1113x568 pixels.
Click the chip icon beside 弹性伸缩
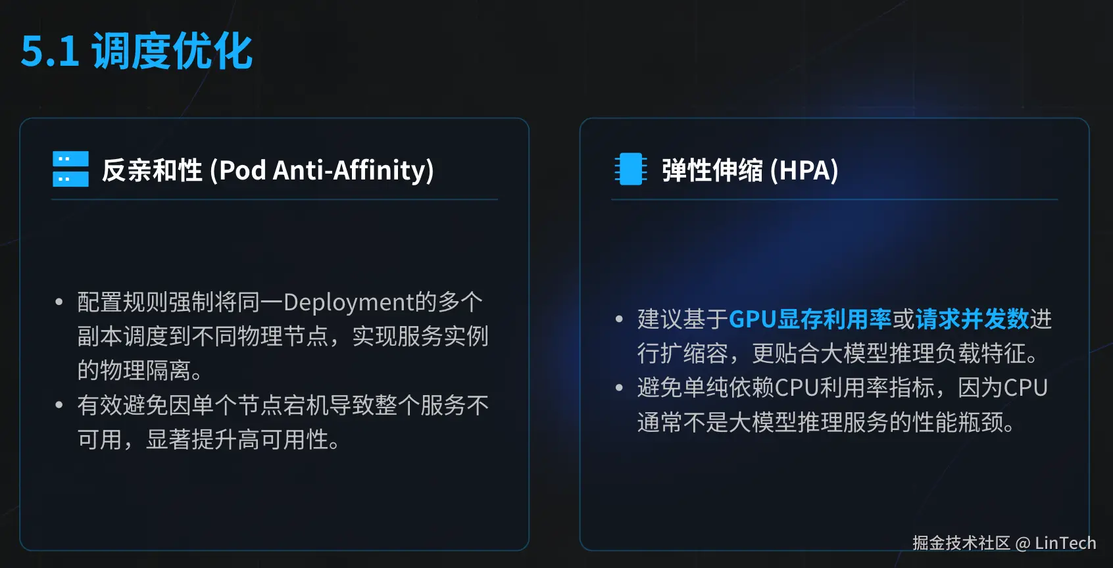click(630, 169)
